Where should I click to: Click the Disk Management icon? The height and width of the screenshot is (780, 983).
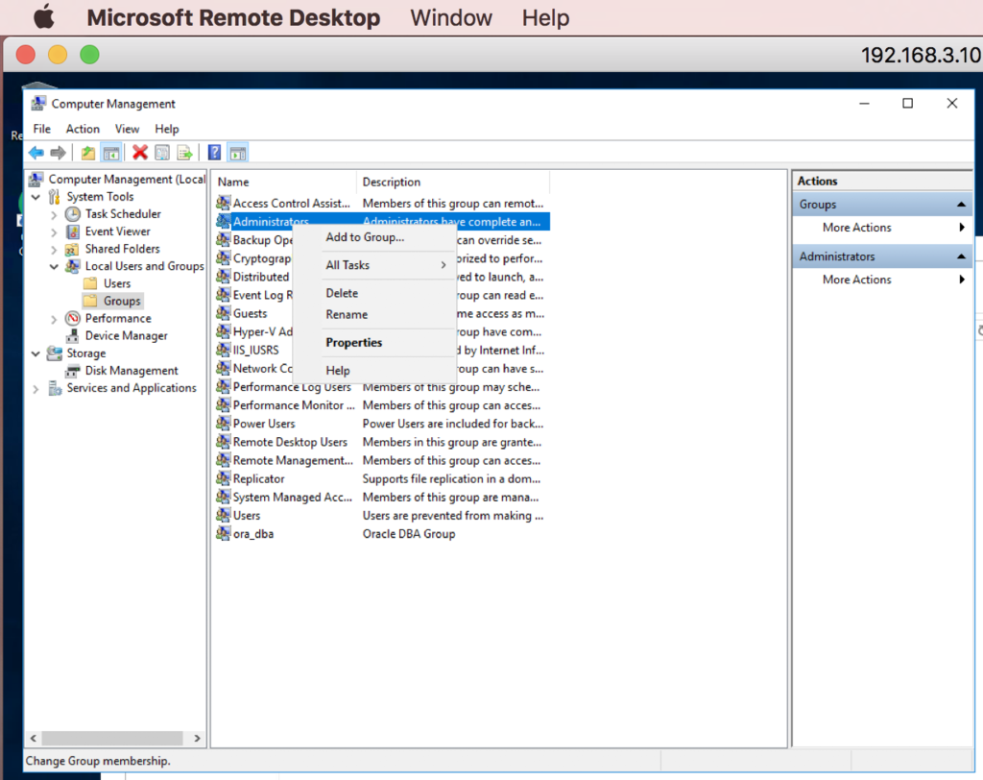pyautogui.click(x=73, y=371)
